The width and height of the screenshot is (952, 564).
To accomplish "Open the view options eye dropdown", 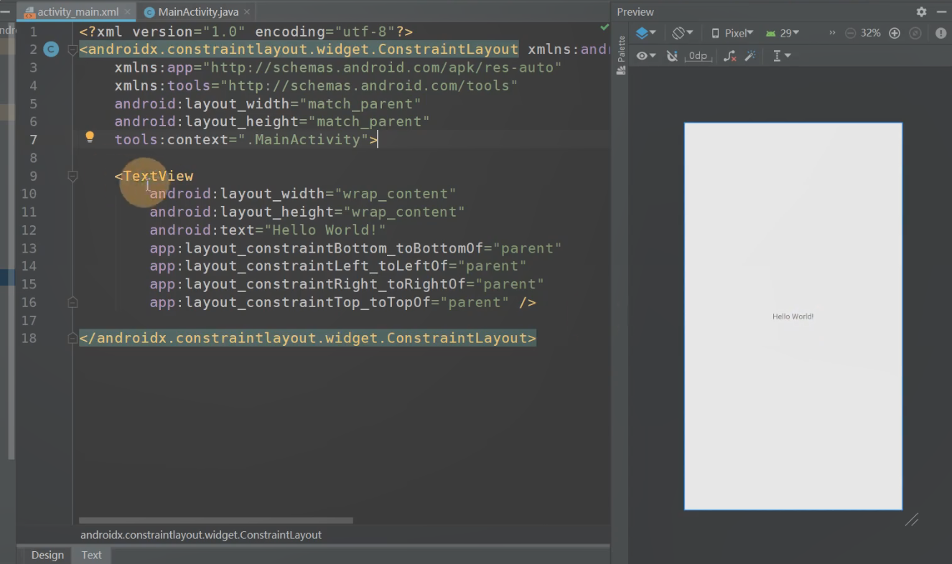I will tap(645, 55).
